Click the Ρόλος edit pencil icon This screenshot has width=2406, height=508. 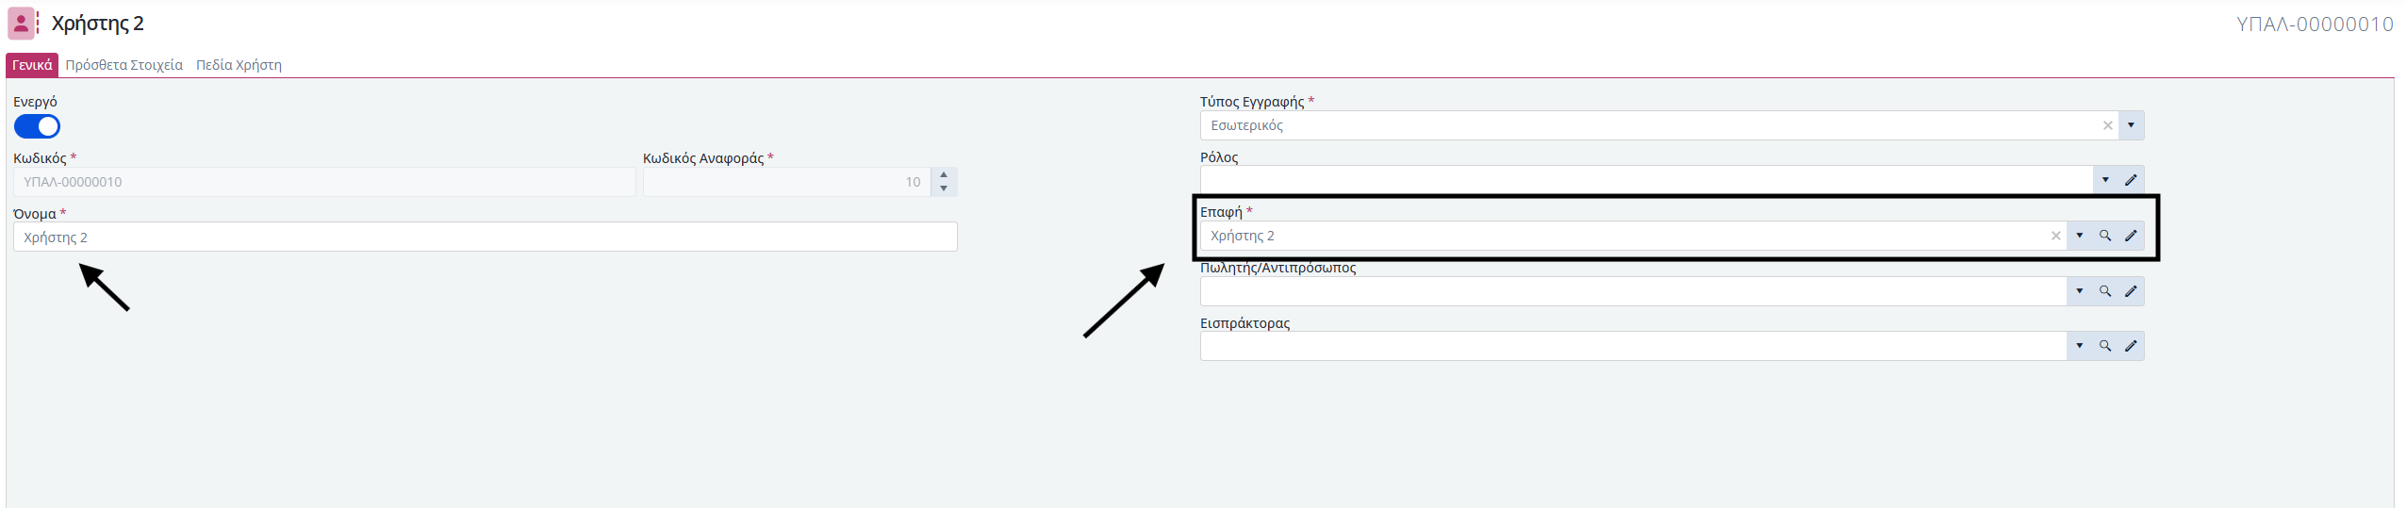(2131, 180)
